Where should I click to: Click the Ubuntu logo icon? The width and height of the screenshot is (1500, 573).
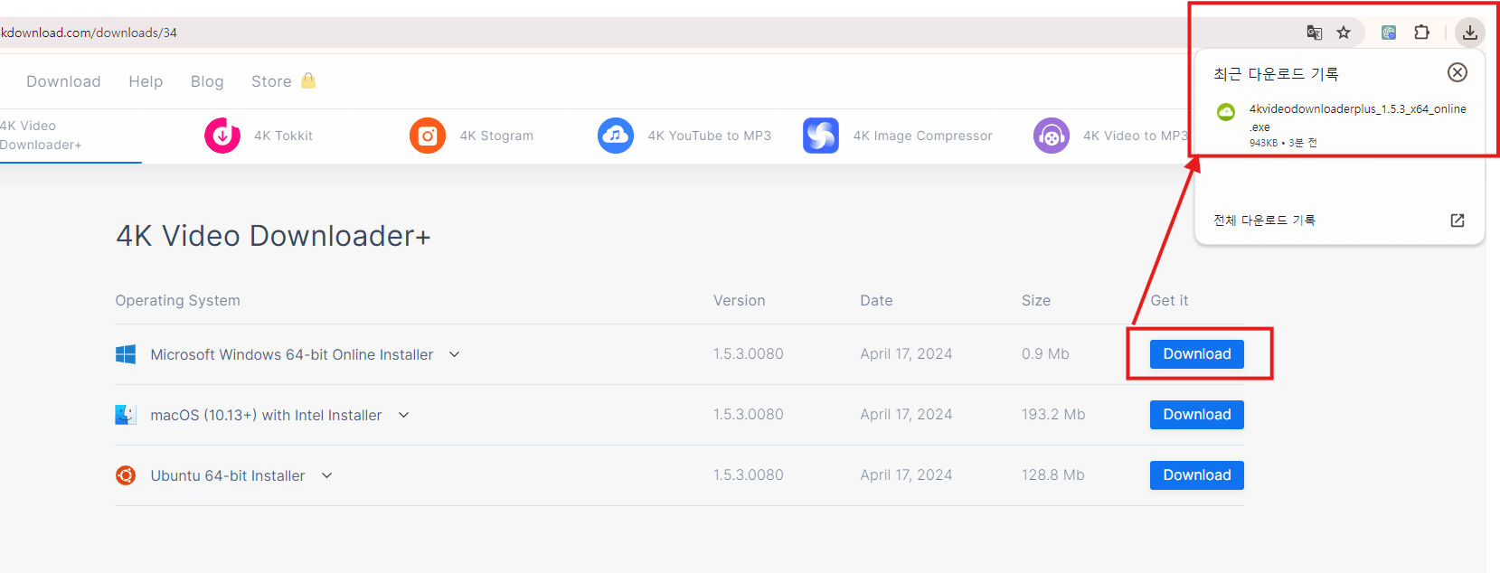[126, 475]
